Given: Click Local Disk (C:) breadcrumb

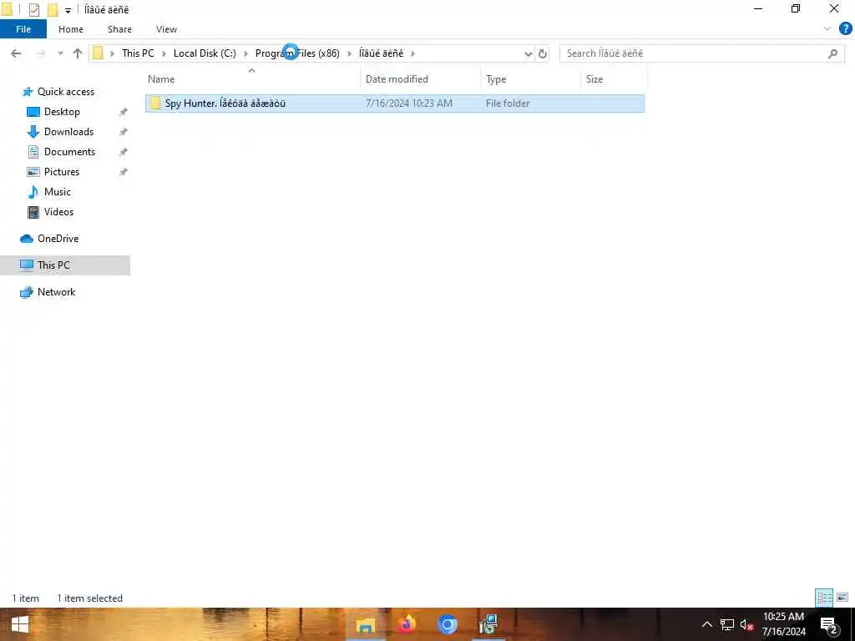Looking at the screenshot, I should point(205,53).
